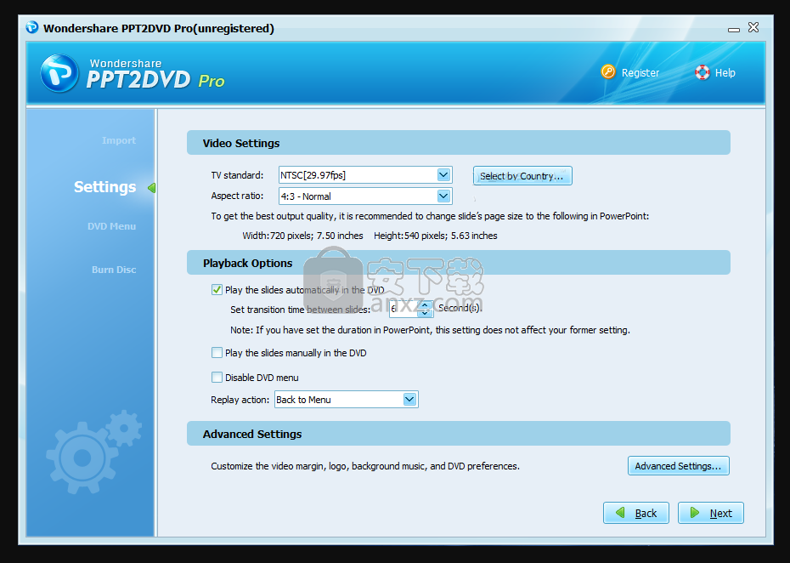This screenshot has height=563, width=790.
Task: Enable Play the slides manually in the DVD
Action: [217, 353]
